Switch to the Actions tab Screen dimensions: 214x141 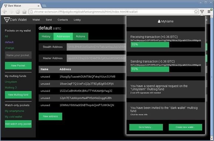(81, 36)
